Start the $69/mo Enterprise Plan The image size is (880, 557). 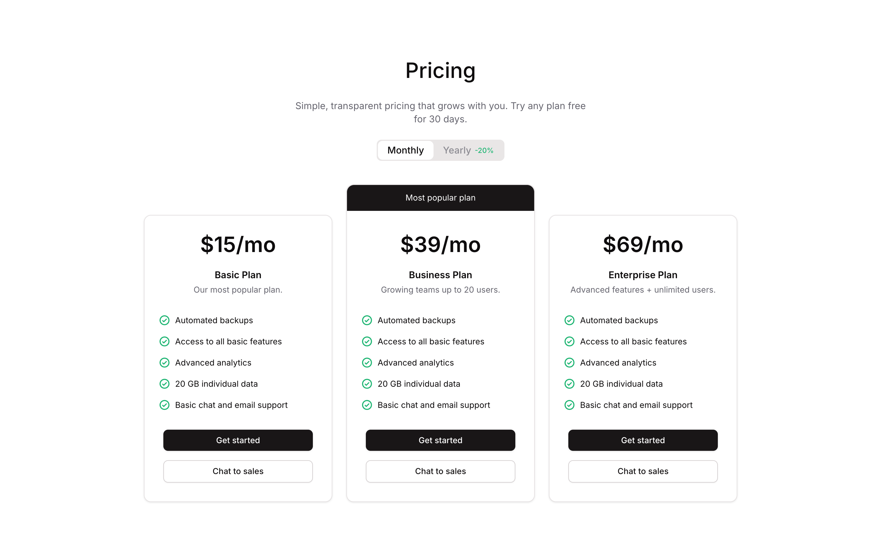[642, 440]
